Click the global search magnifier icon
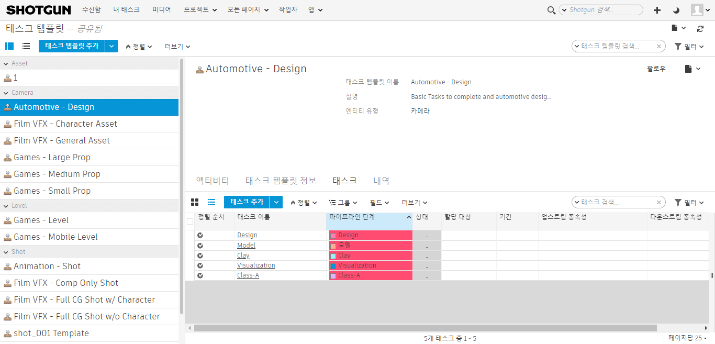 click(x=551, y=10)
